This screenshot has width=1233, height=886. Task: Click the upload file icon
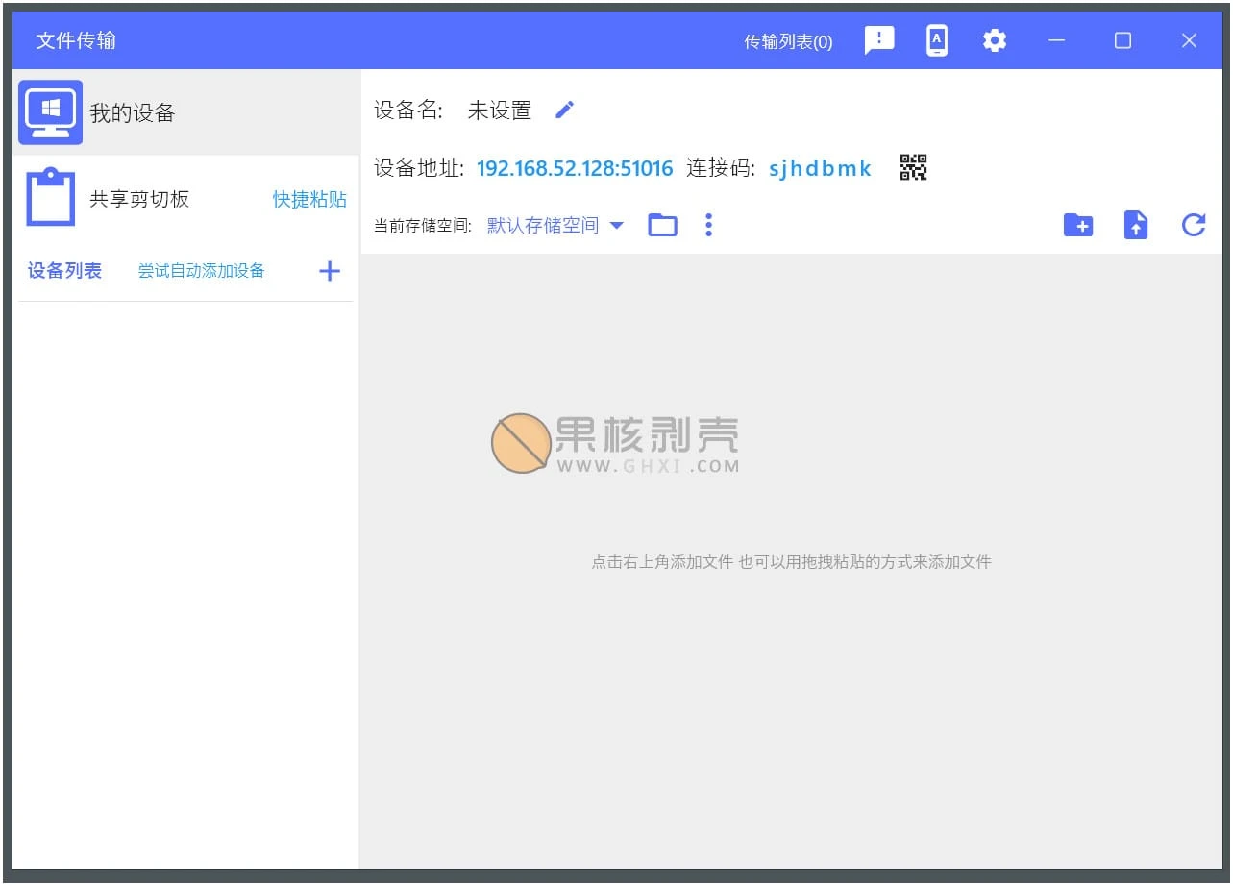click(x=1136, y=226)
